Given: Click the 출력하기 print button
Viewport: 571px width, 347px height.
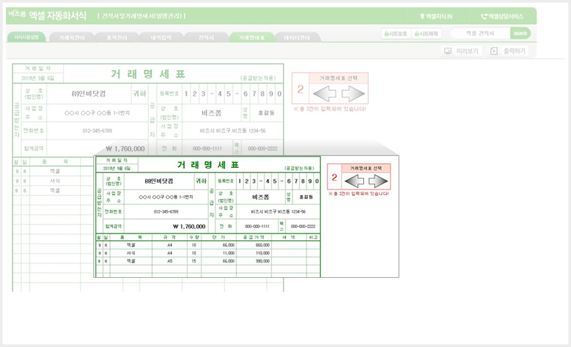Looking at the screenshot, I should (x=508, y=51).
